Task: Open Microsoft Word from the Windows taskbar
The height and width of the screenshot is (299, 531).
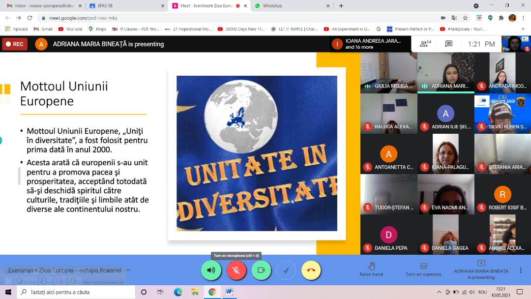Action: [229, 292]
